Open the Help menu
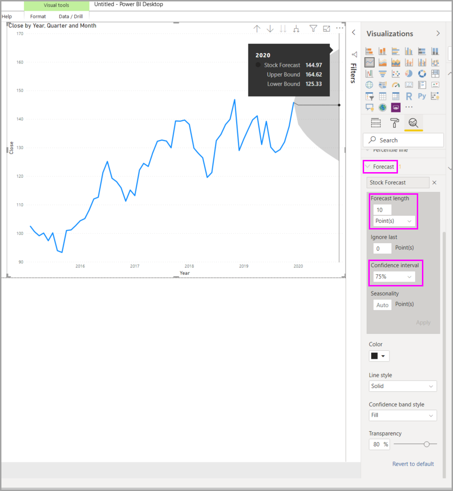 point(7,16)
